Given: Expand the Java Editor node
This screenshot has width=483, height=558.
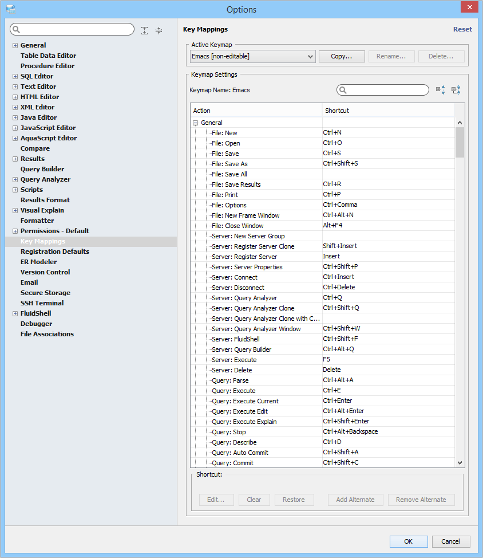Looking at the screenshot, I should point(15,118).
